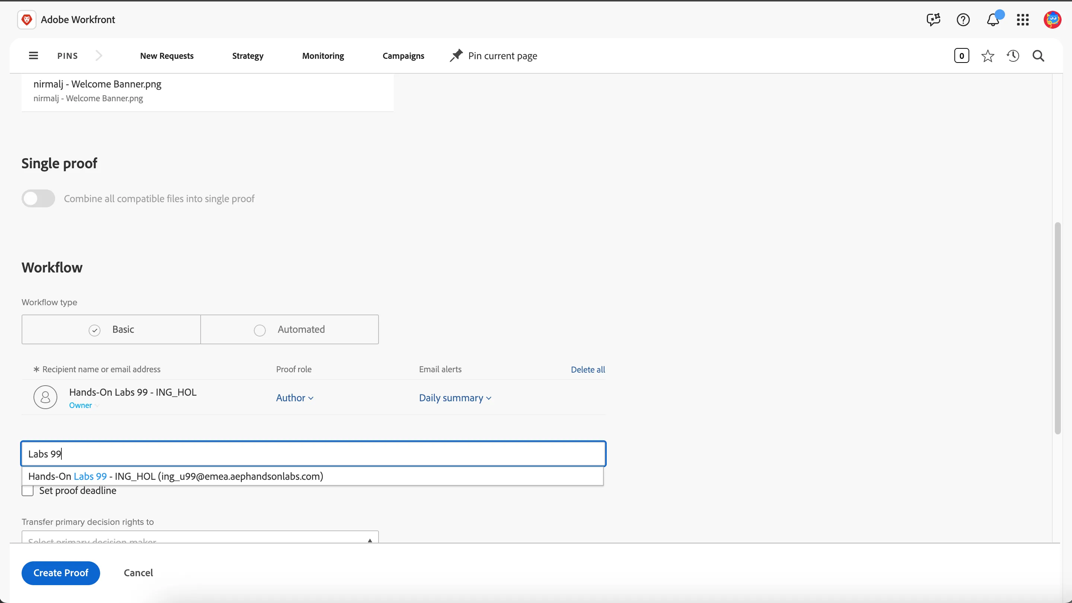This screenshot has width=1072, height=603.
Task: Open the user profile avatar
Action: (x=1052, y=20)
